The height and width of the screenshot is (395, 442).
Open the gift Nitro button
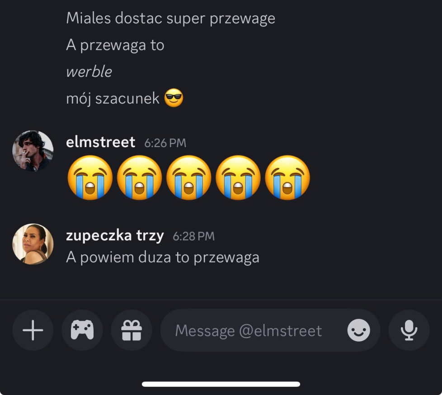[132, 331]
